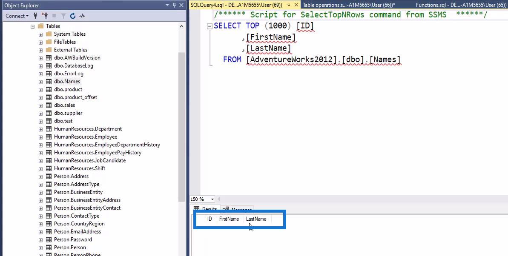The width and height of the screenshot is (508, 256).
Task: Open Object Explorer window position arrow menu
Action: (x=167, y=5)
